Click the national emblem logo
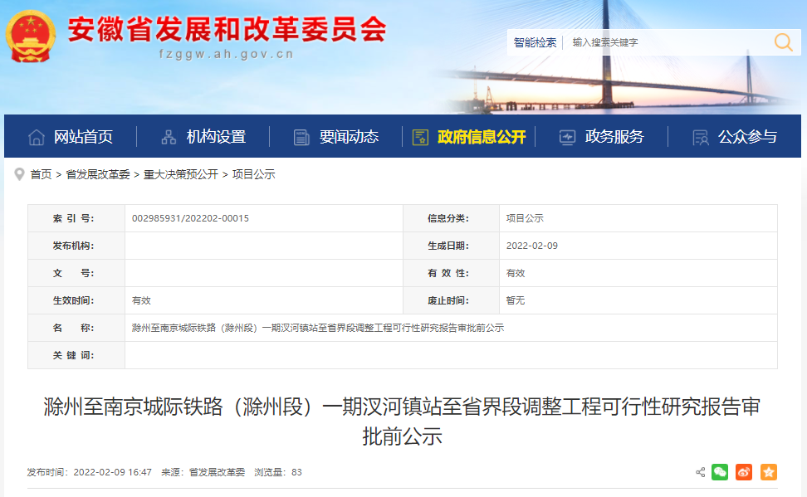The image size is (807, 497). pyautogui.click(x=31, y=36)
